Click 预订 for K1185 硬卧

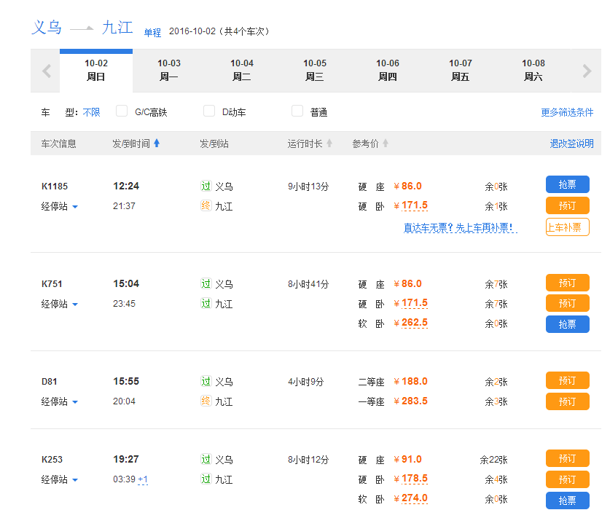pos(567,205)
